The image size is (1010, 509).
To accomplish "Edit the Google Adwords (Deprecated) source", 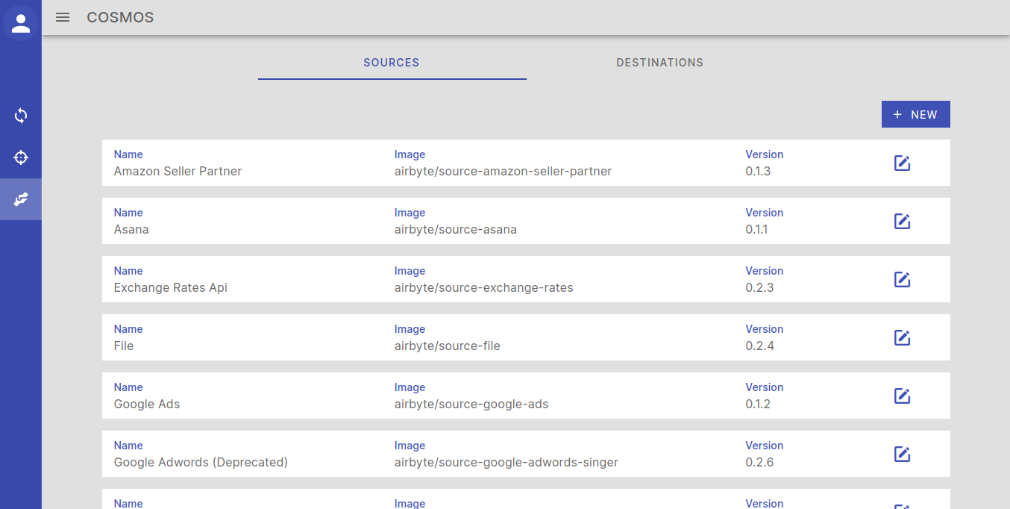I will pyautogui.click(x=902, y=454).
